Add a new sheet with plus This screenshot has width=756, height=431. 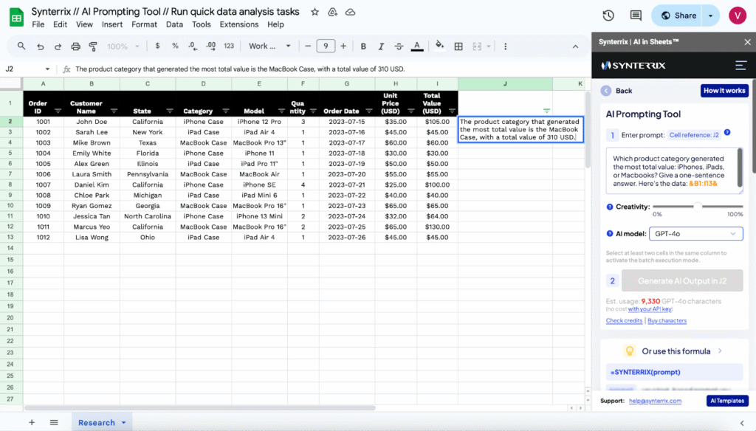point(32,422)
